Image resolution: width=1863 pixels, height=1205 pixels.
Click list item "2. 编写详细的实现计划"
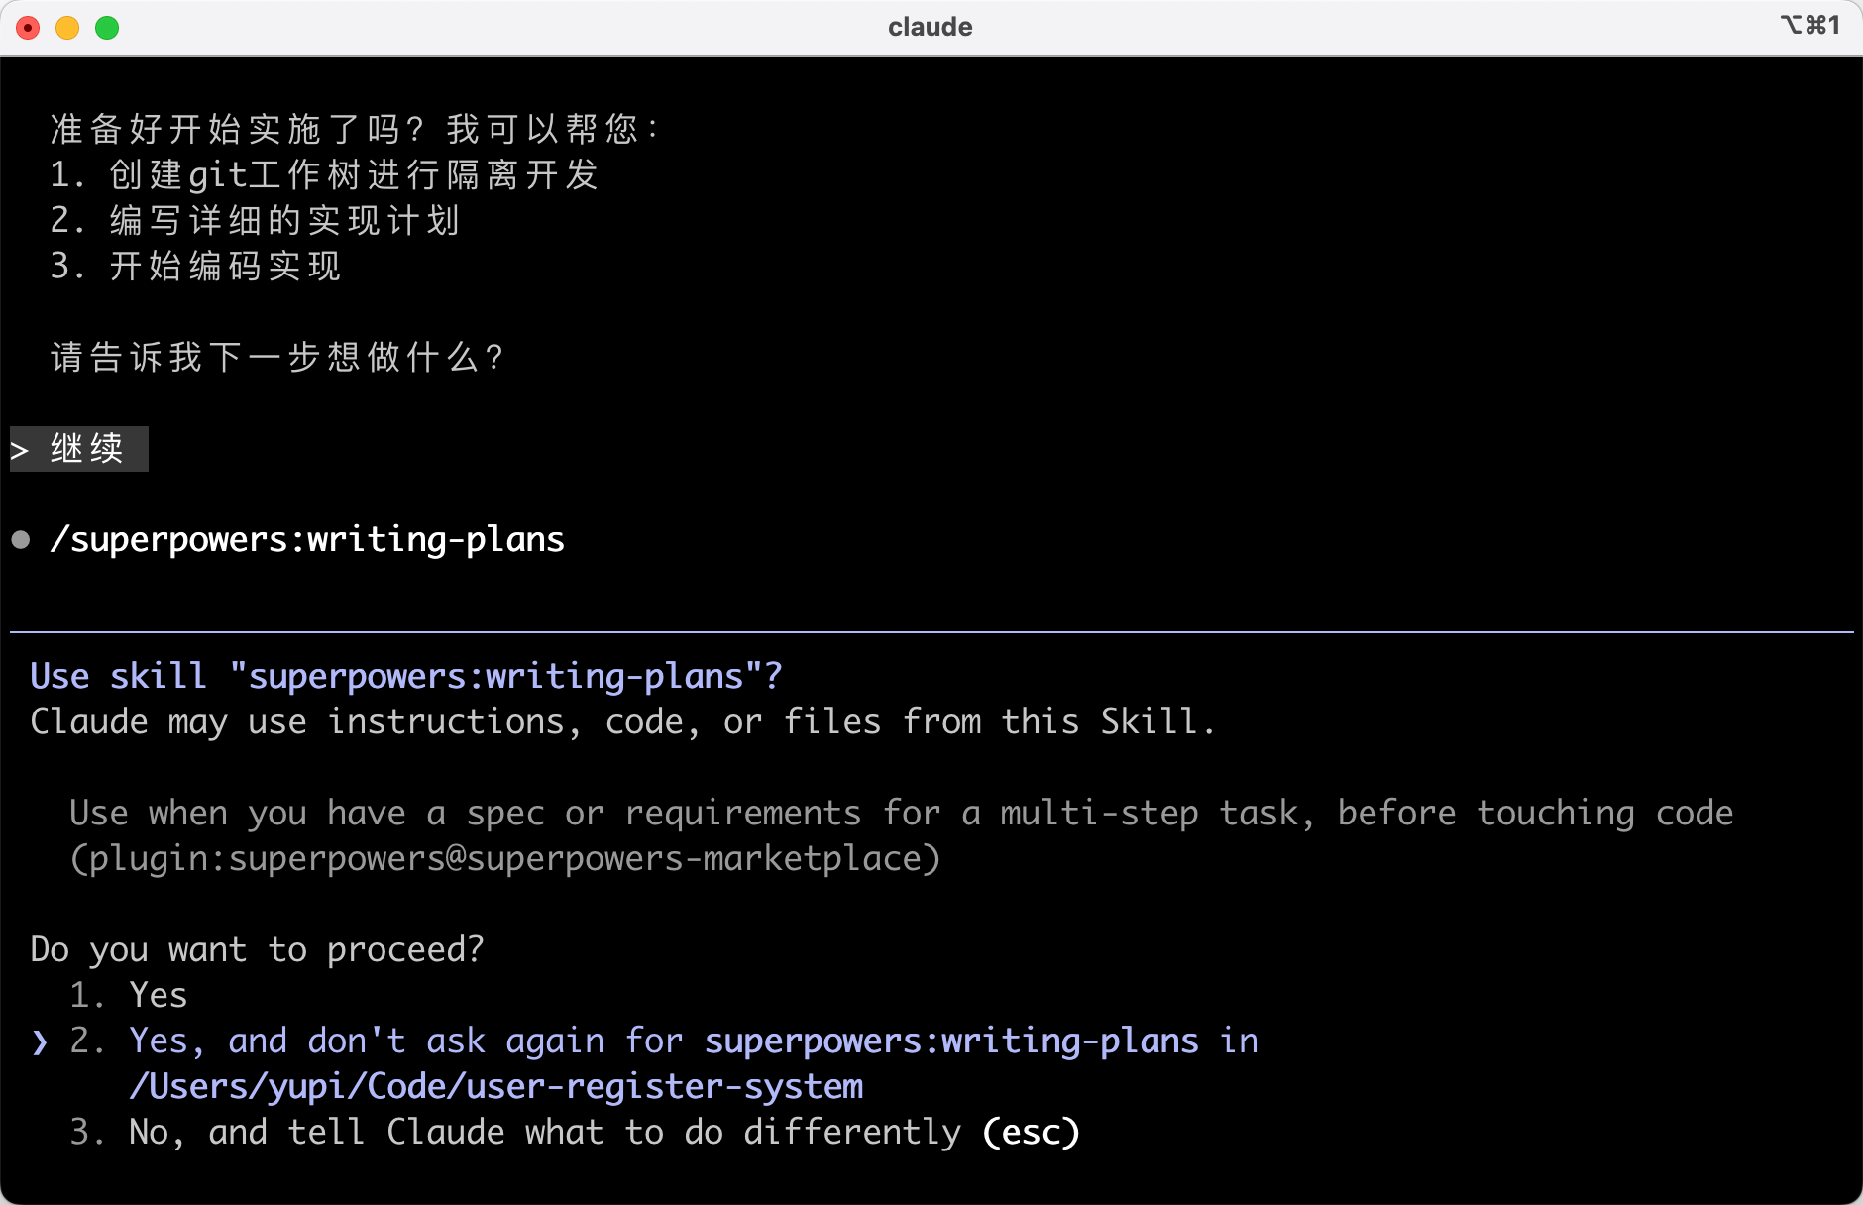pos(255,221)
